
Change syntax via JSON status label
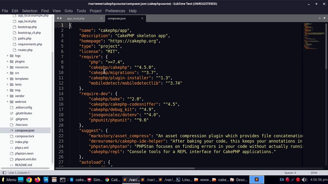point(314,173)
